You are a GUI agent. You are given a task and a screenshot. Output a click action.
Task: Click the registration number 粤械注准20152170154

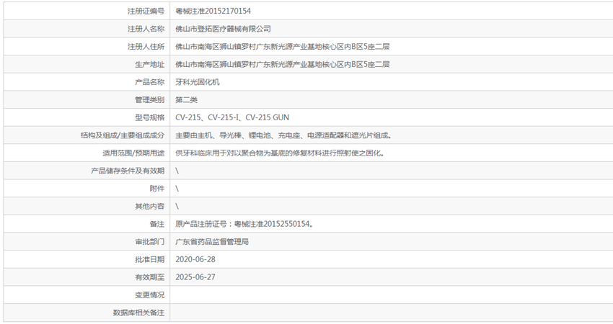coord(213,12)
